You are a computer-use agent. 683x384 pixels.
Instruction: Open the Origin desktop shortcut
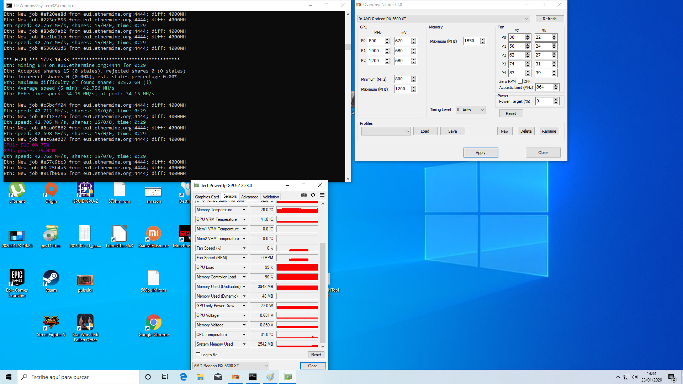click(x=51, y=192)
